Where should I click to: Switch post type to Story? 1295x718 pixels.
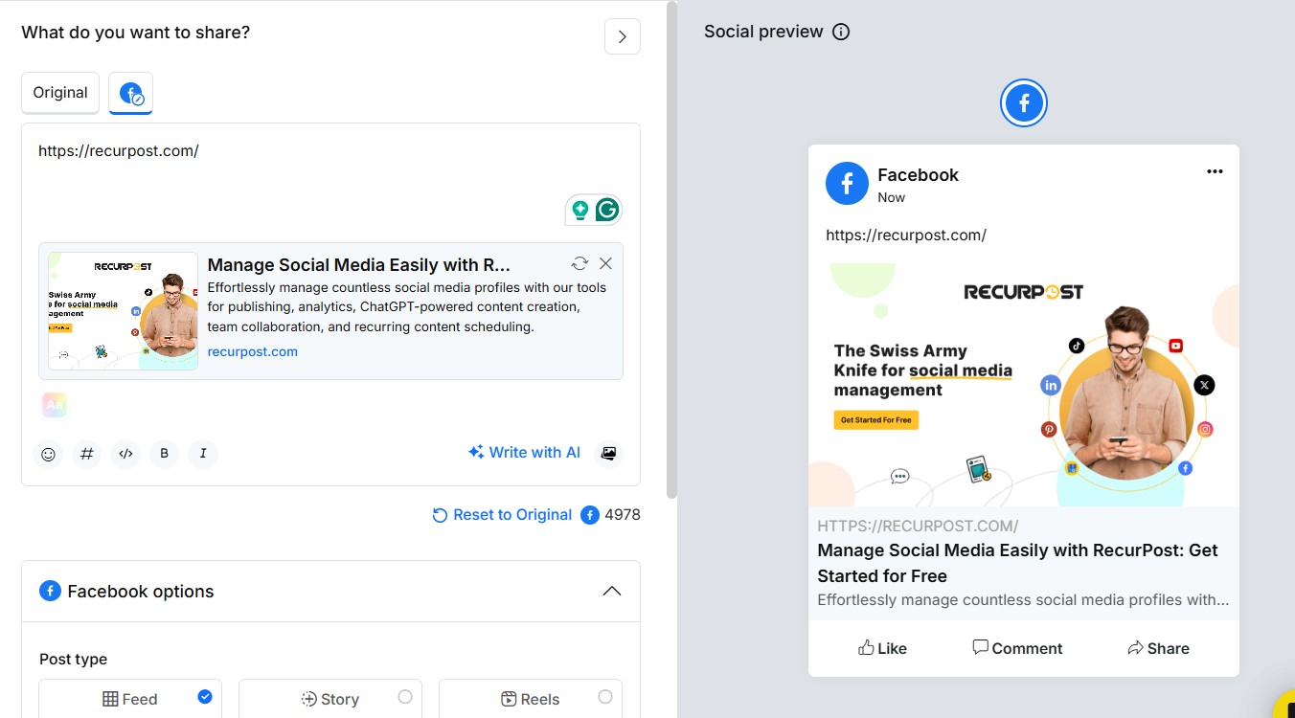pyautogui.click(x=329, y=698)
